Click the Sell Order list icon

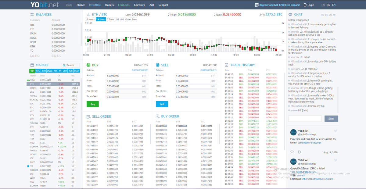tap(88, 116)
